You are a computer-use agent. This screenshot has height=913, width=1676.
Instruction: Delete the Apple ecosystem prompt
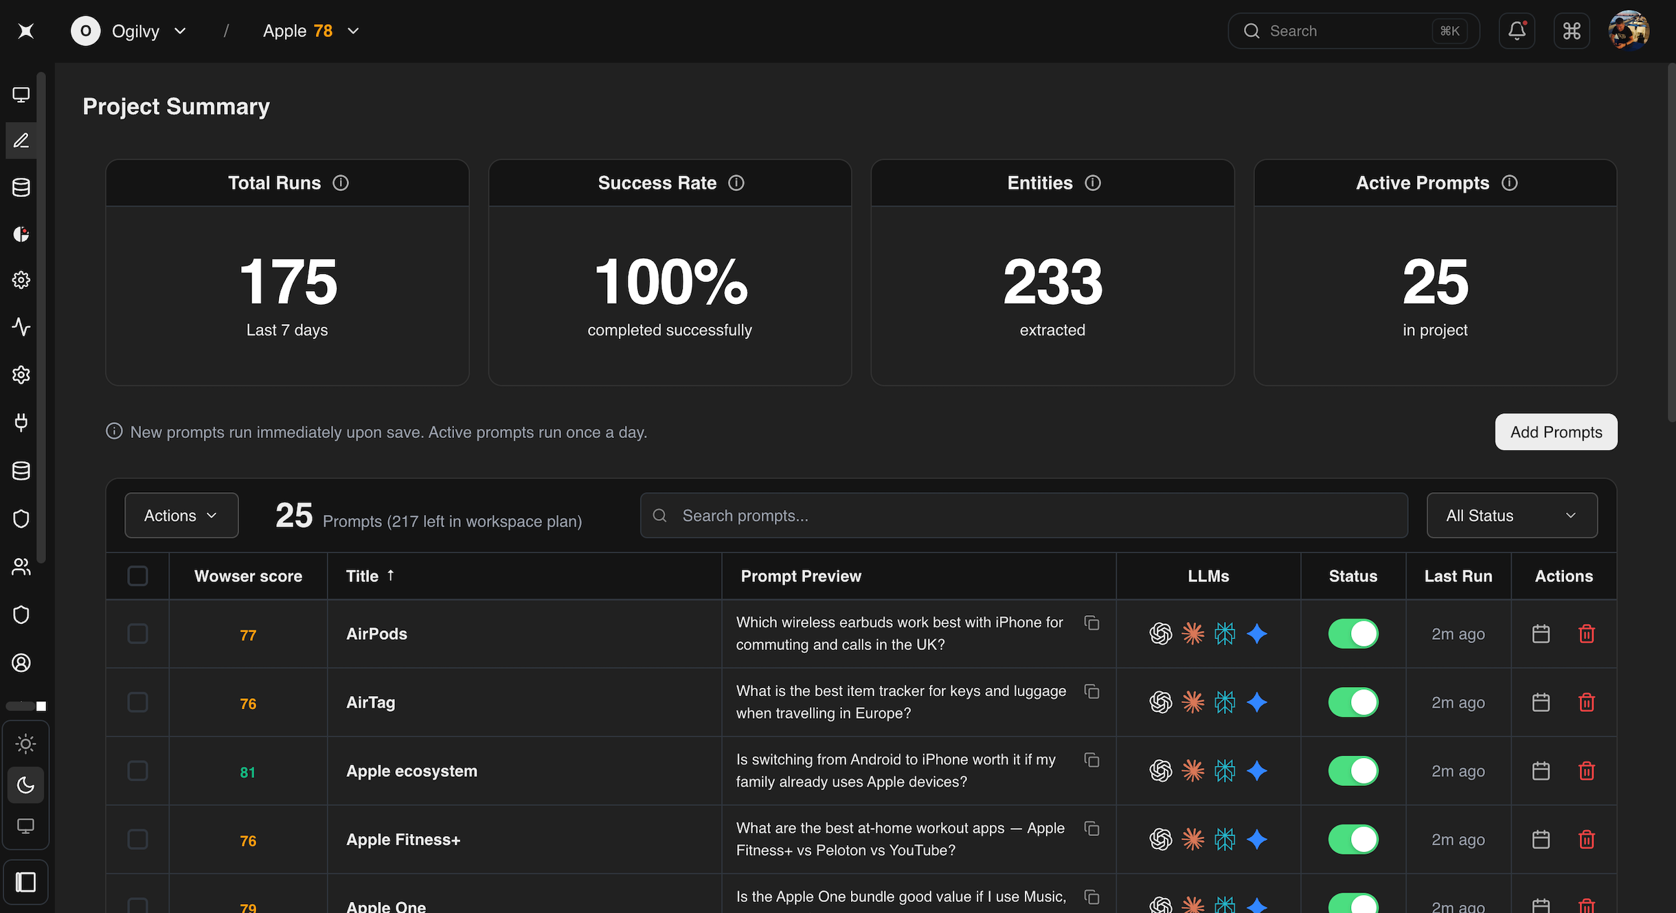coord(1587,771)
